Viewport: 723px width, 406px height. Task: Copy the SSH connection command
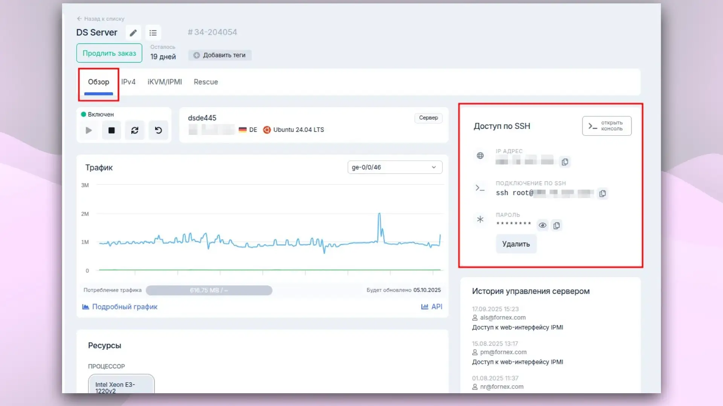[602, 194]
